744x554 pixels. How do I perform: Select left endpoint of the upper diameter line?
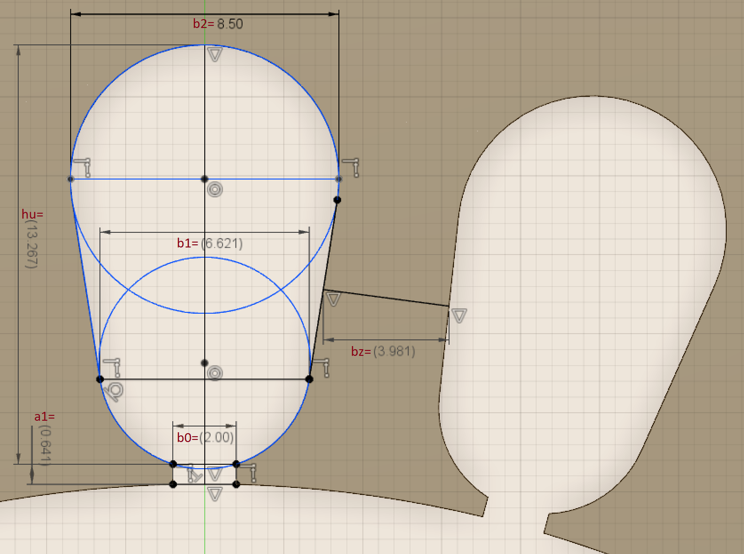pos(71,179)
